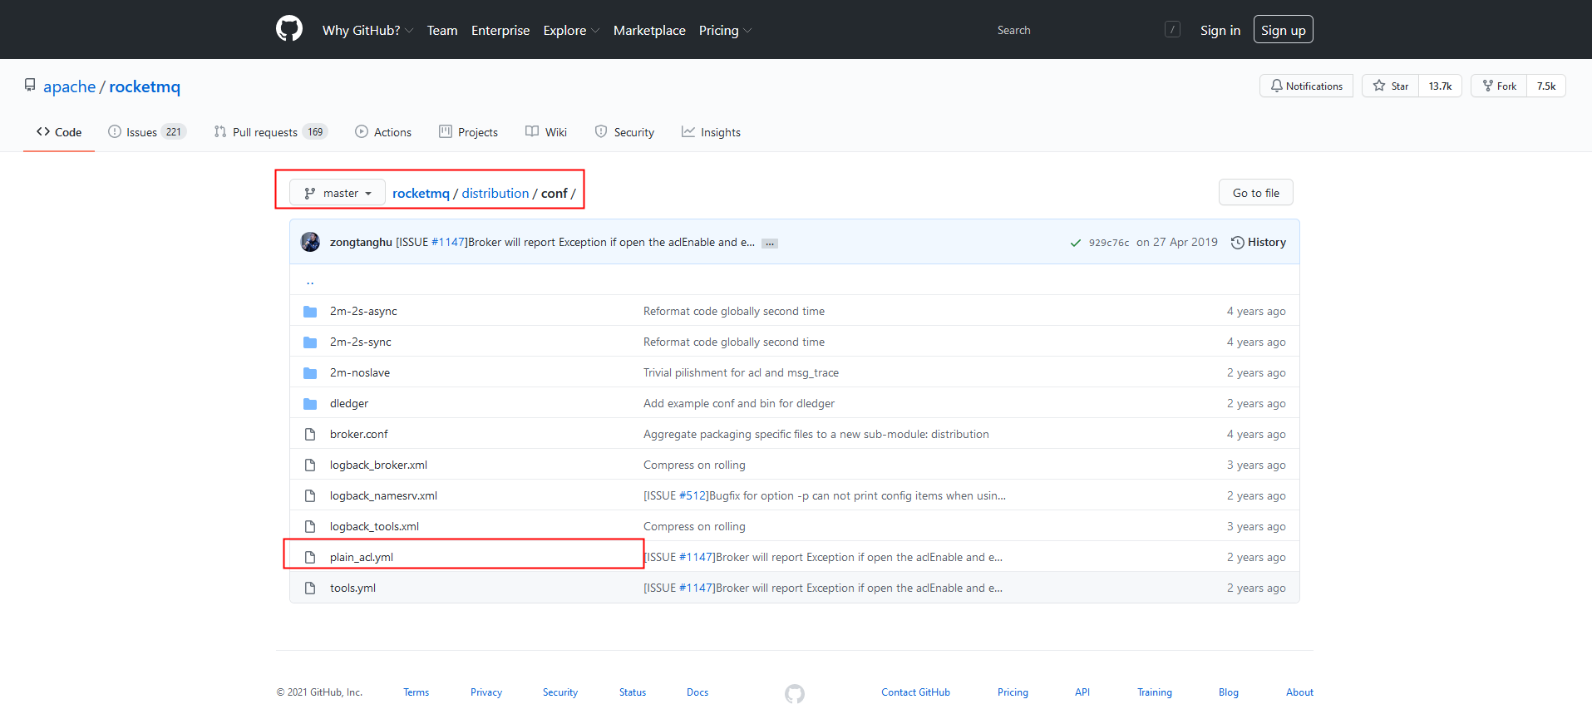Image resolution: width=1592 pixels, height=714 pixels.
Task: Open the Wiki tab
Action: click(x=546, y=132)
